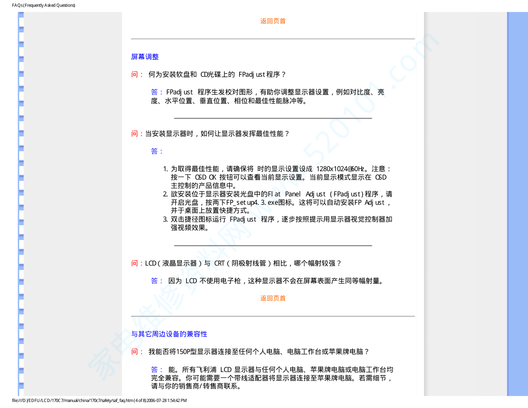
Task: Click the page header FAQs (Frequently Asked Questions)
Action: pyautogui.click(x=44, y=5)
